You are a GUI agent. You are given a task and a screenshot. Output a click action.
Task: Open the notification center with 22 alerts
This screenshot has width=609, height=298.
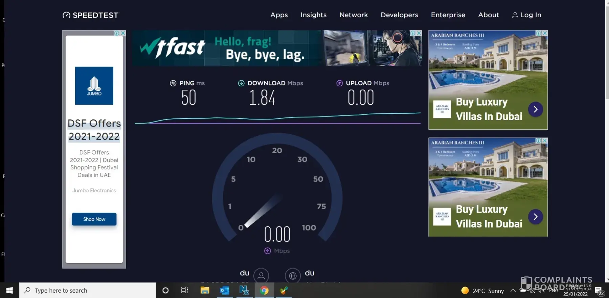click(x=599, y=291)
